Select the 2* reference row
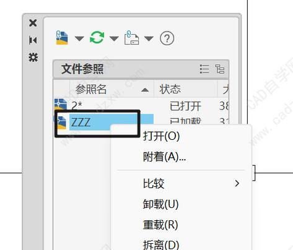 click(x=141, y=106)
